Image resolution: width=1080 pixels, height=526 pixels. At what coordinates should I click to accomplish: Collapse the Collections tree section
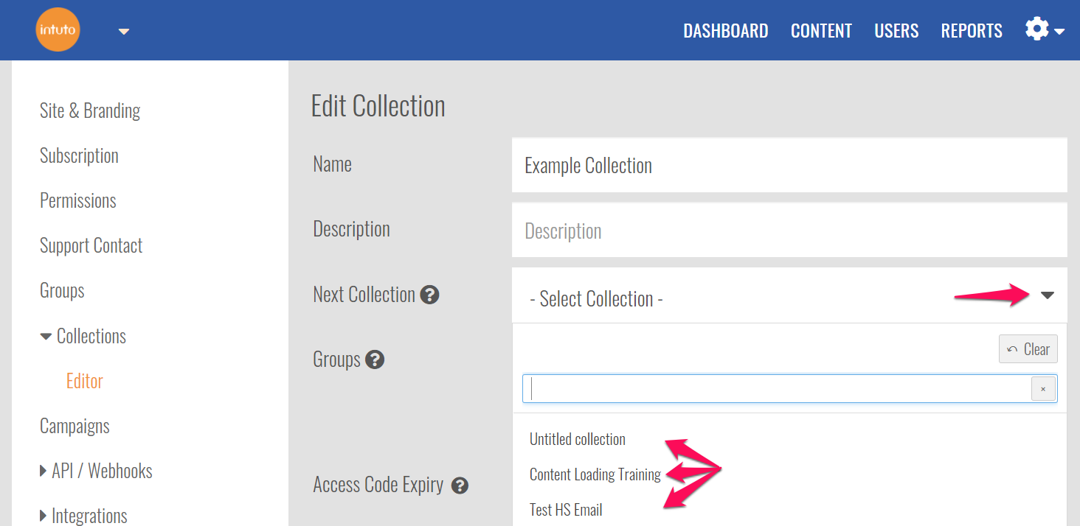pos(46,337)
